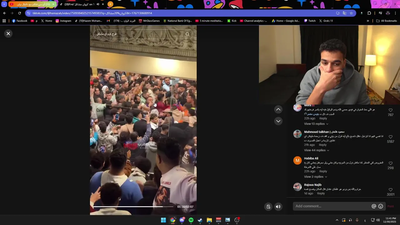
Task: Open Twitch bookmark
Action: coord(310,21)
